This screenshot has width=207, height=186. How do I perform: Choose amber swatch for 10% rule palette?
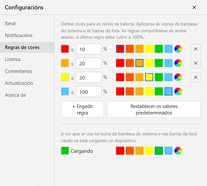139,49
